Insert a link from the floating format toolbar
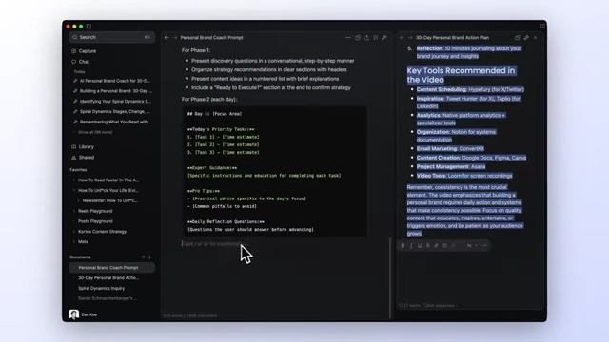This screenshot has height=342, width=609. coord(436,245)
